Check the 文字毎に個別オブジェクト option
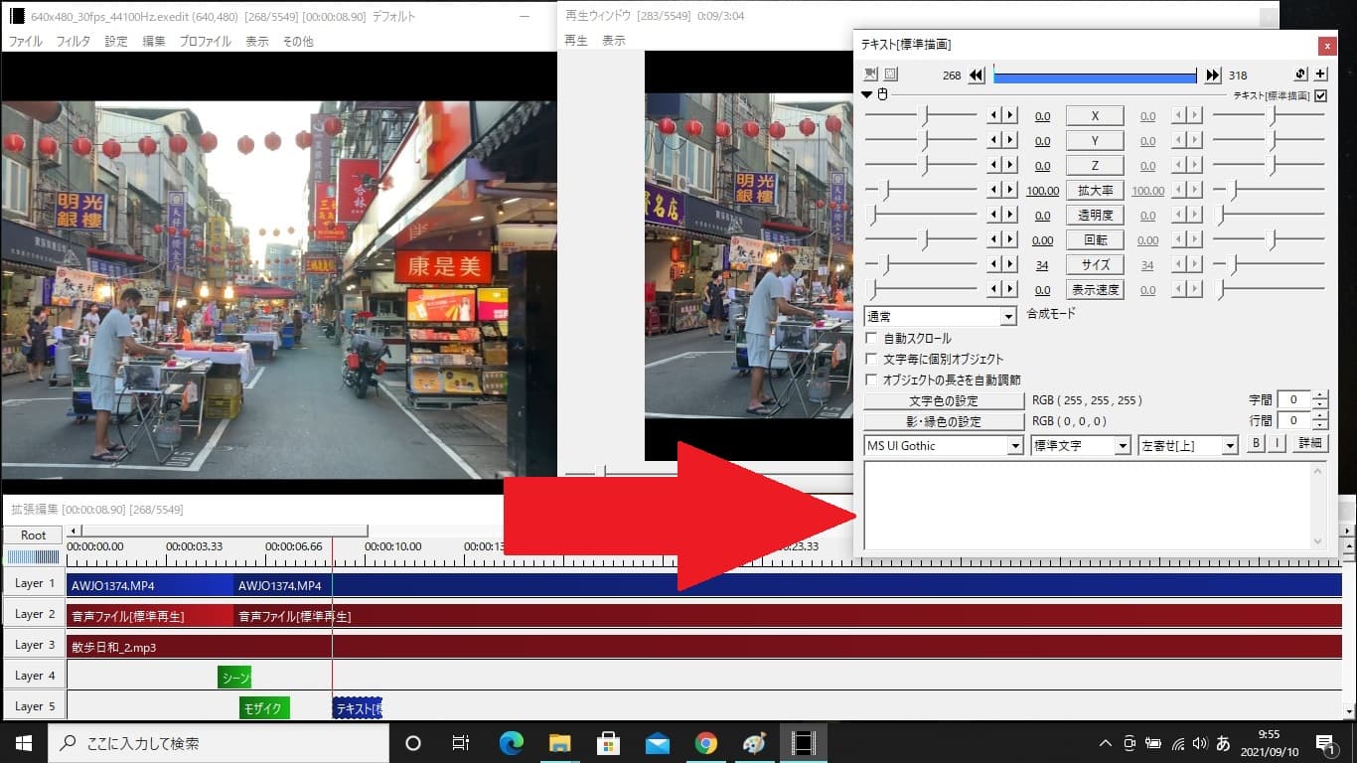This screenshot has height=763, width=1357. tap(872, 360)
